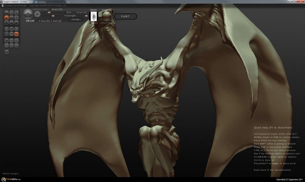Click the GoZ button icon

pyautogui.click(x=6, y=52)
